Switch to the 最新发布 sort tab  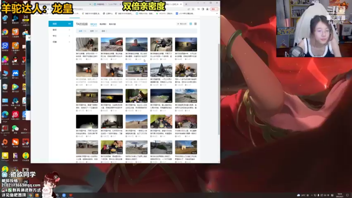tap(94, 24)
